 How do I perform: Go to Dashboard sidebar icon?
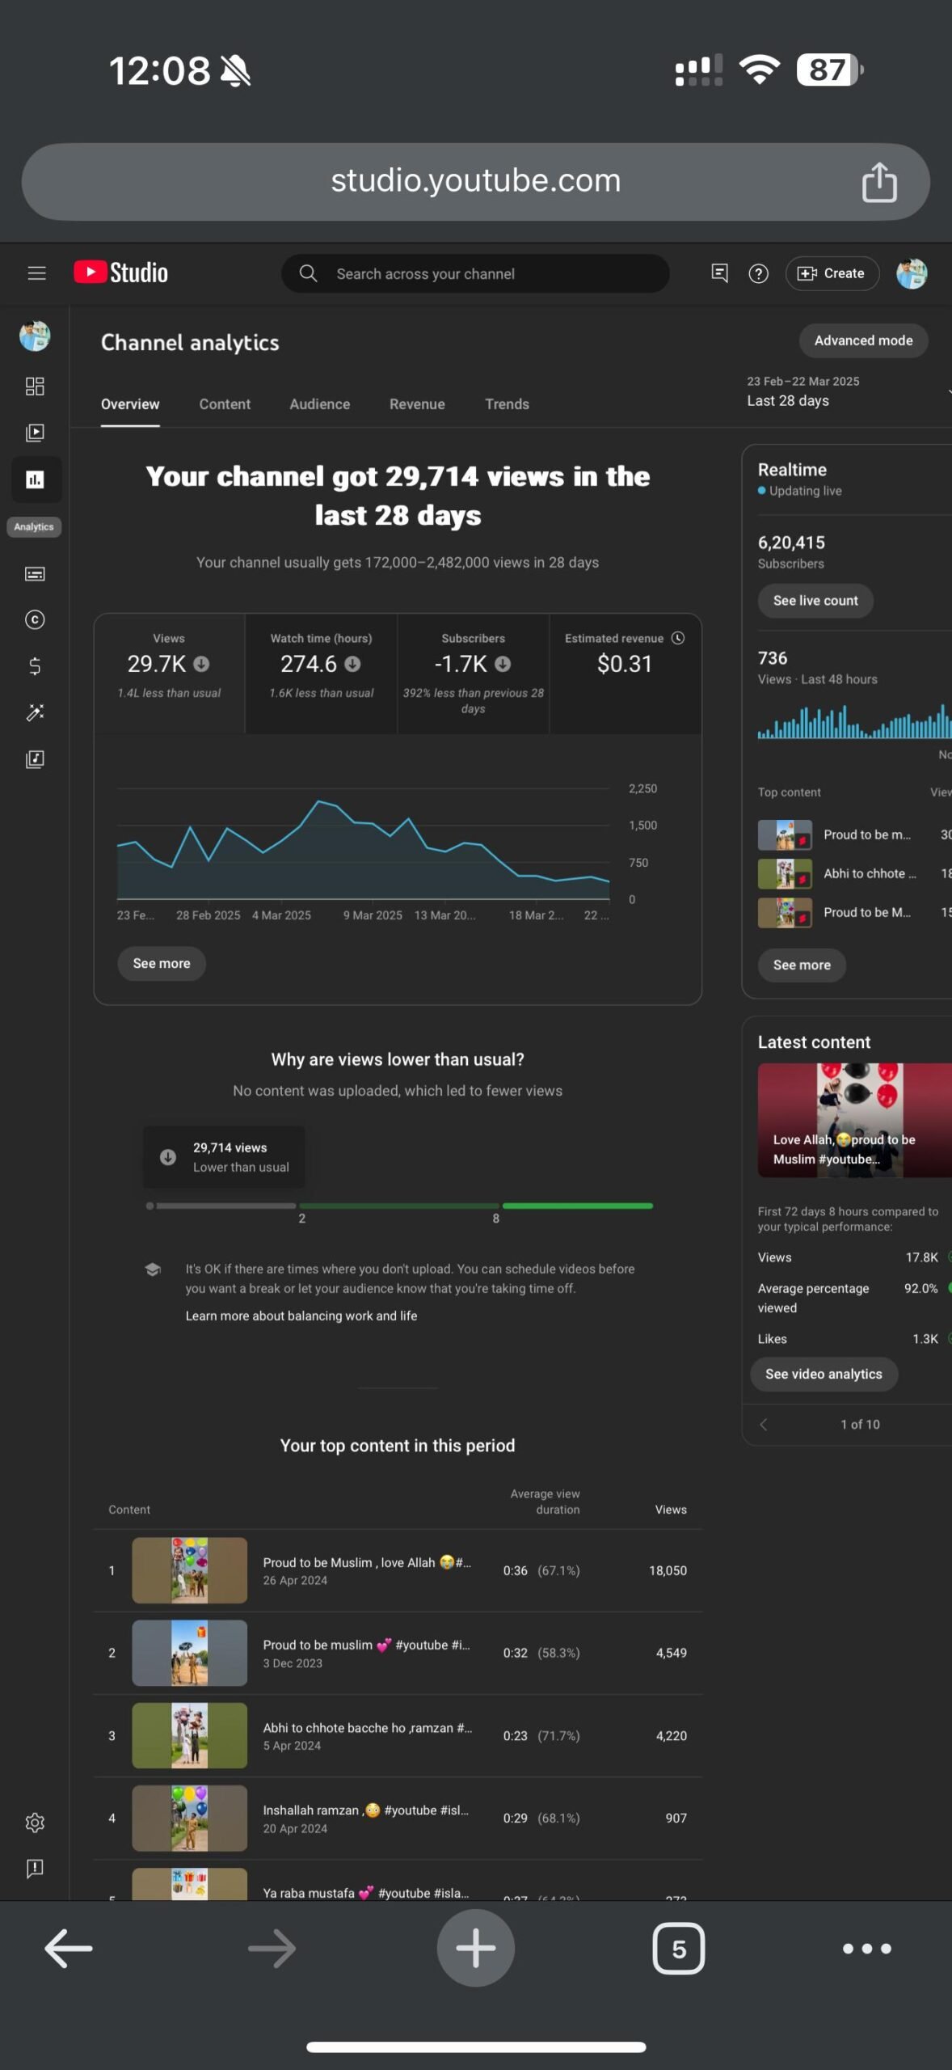(x=35, y=386)
